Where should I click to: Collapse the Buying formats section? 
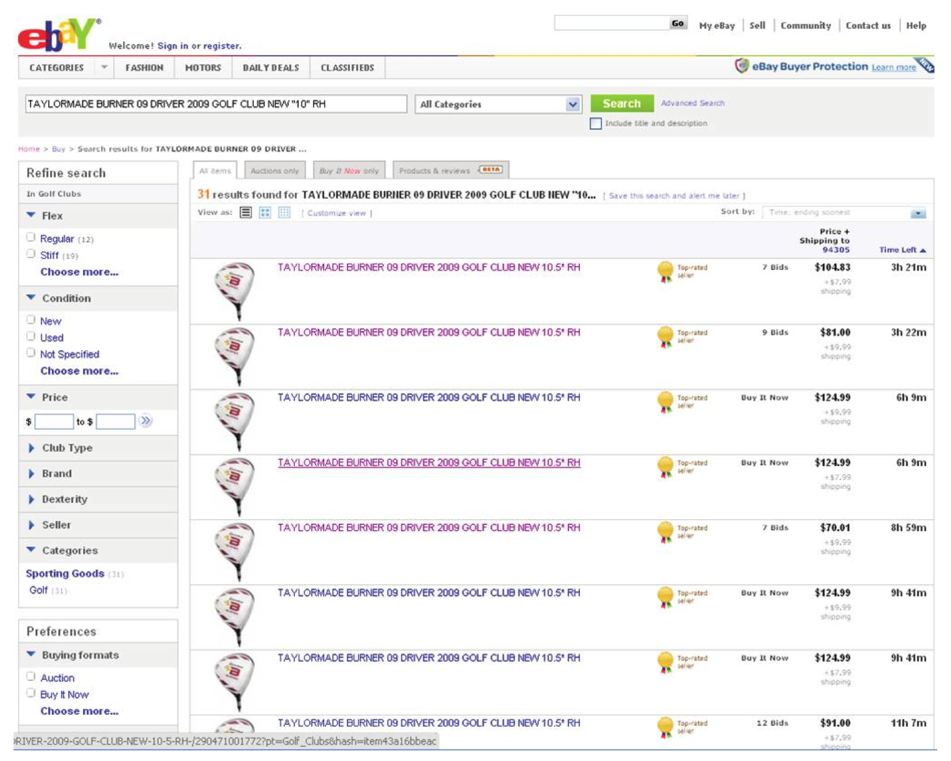pyautogui.click(x=31, y=654)
